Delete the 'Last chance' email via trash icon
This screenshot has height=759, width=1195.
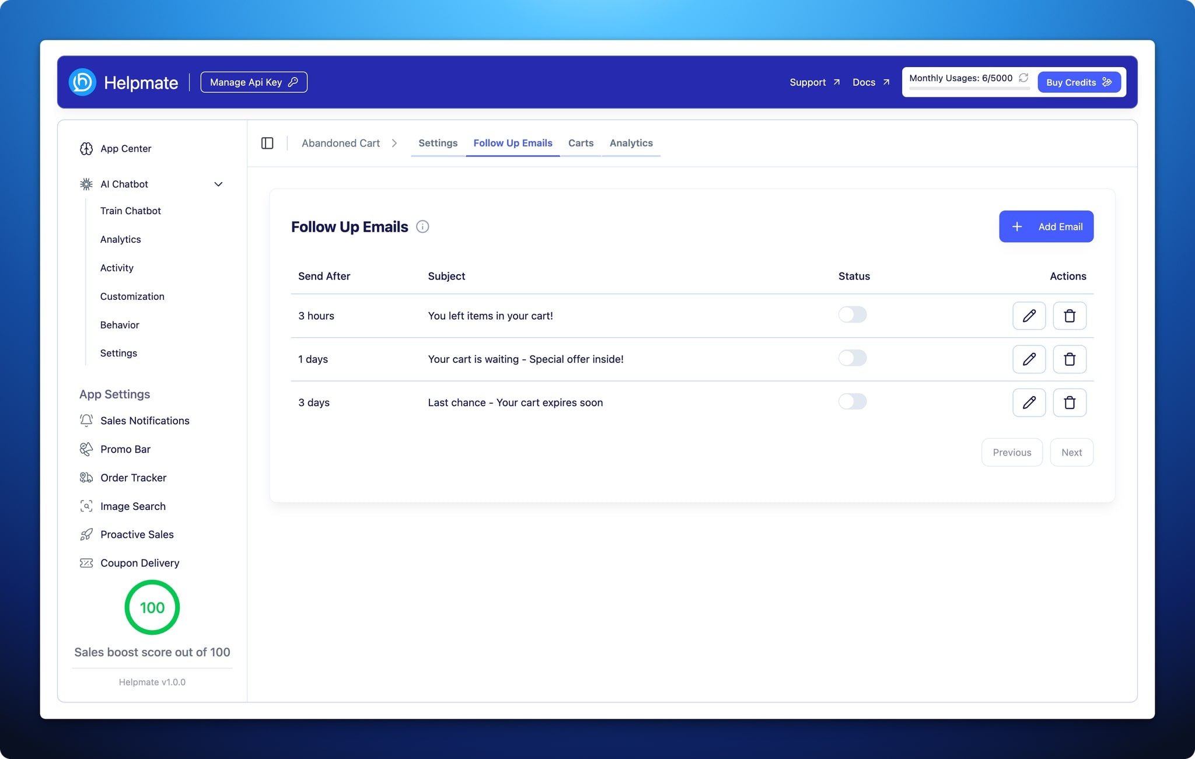point(1069,403)
